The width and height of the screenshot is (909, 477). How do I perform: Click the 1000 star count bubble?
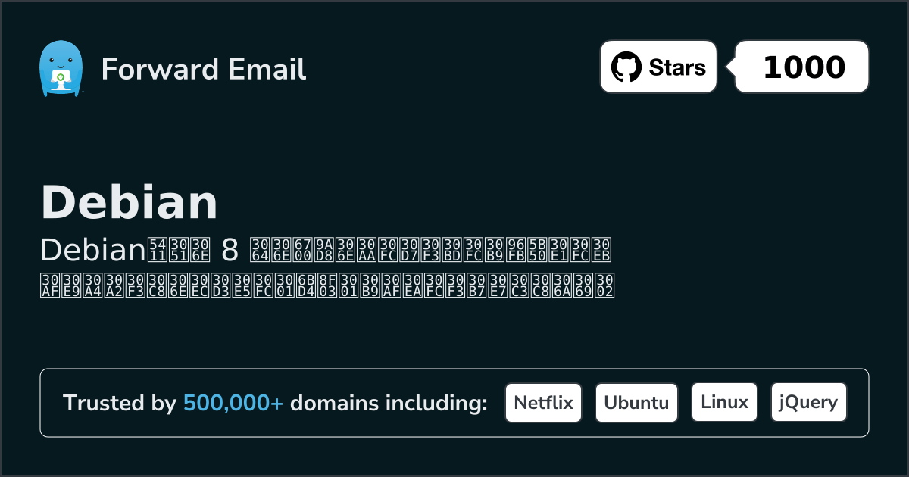[x=803, y=67]
